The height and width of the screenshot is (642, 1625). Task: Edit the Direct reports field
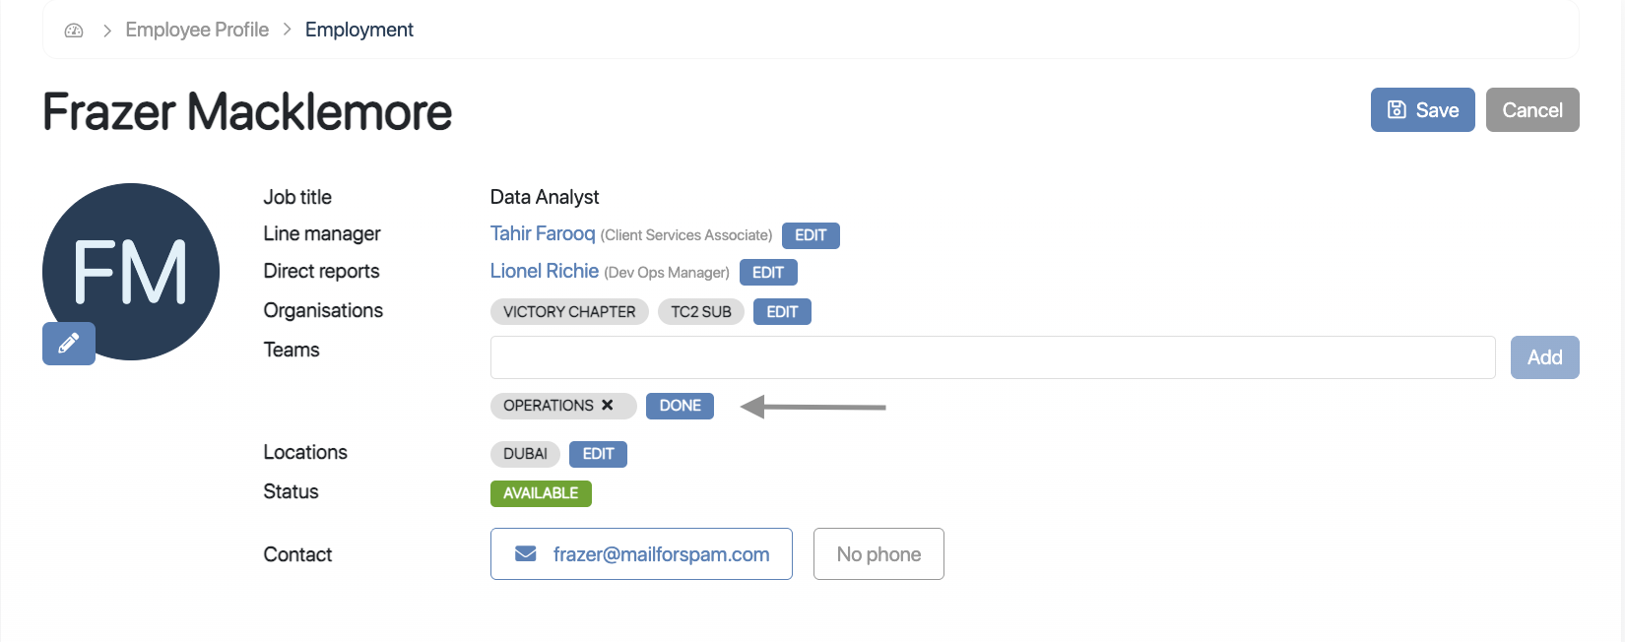[x=768, y=273]
